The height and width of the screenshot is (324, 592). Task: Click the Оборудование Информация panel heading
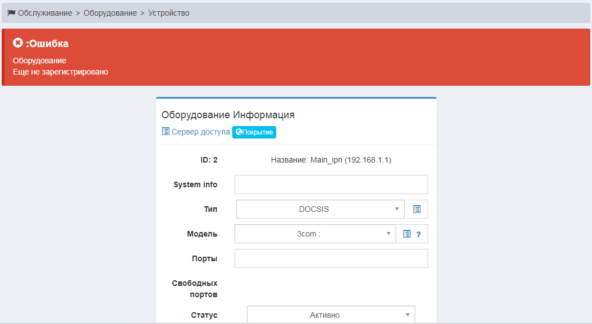(x=228, y=115)
